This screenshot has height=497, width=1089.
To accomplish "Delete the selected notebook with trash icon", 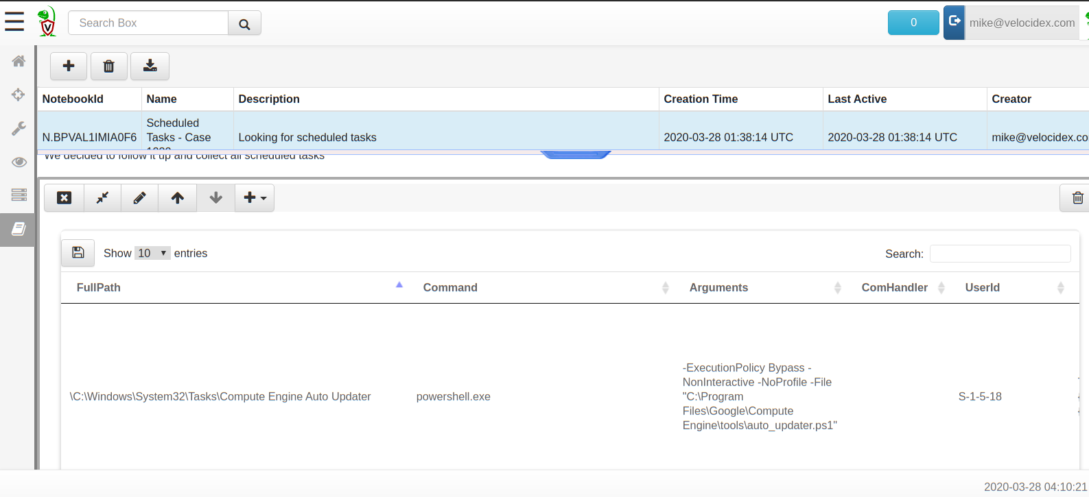I will (108, 66).
